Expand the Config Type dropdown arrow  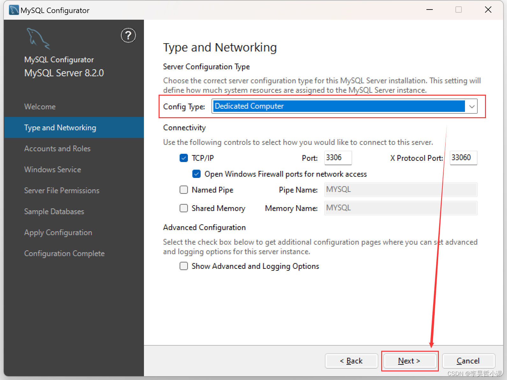(472, 106)
